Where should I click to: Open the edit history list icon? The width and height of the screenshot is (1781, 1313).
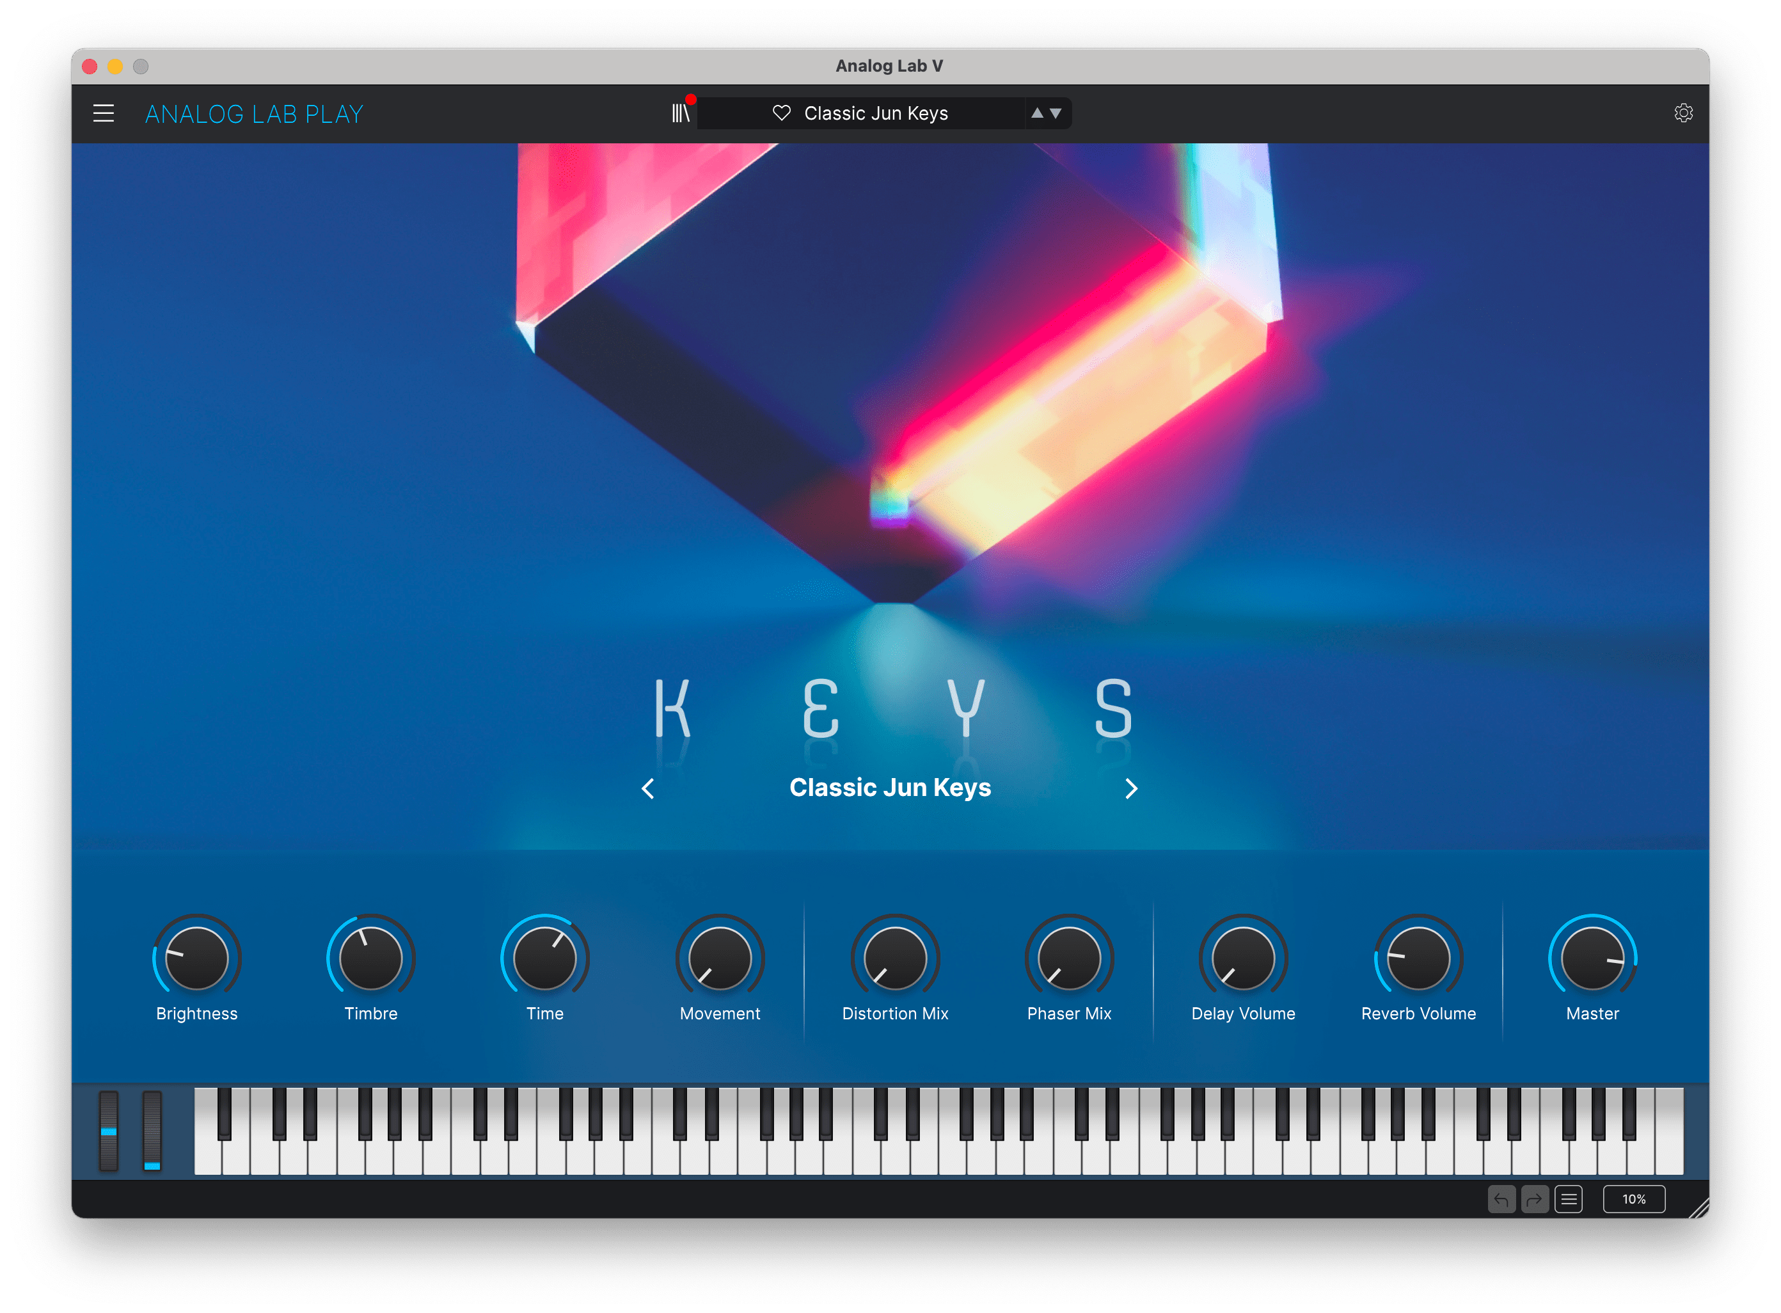click(x=1568, y=1199)
